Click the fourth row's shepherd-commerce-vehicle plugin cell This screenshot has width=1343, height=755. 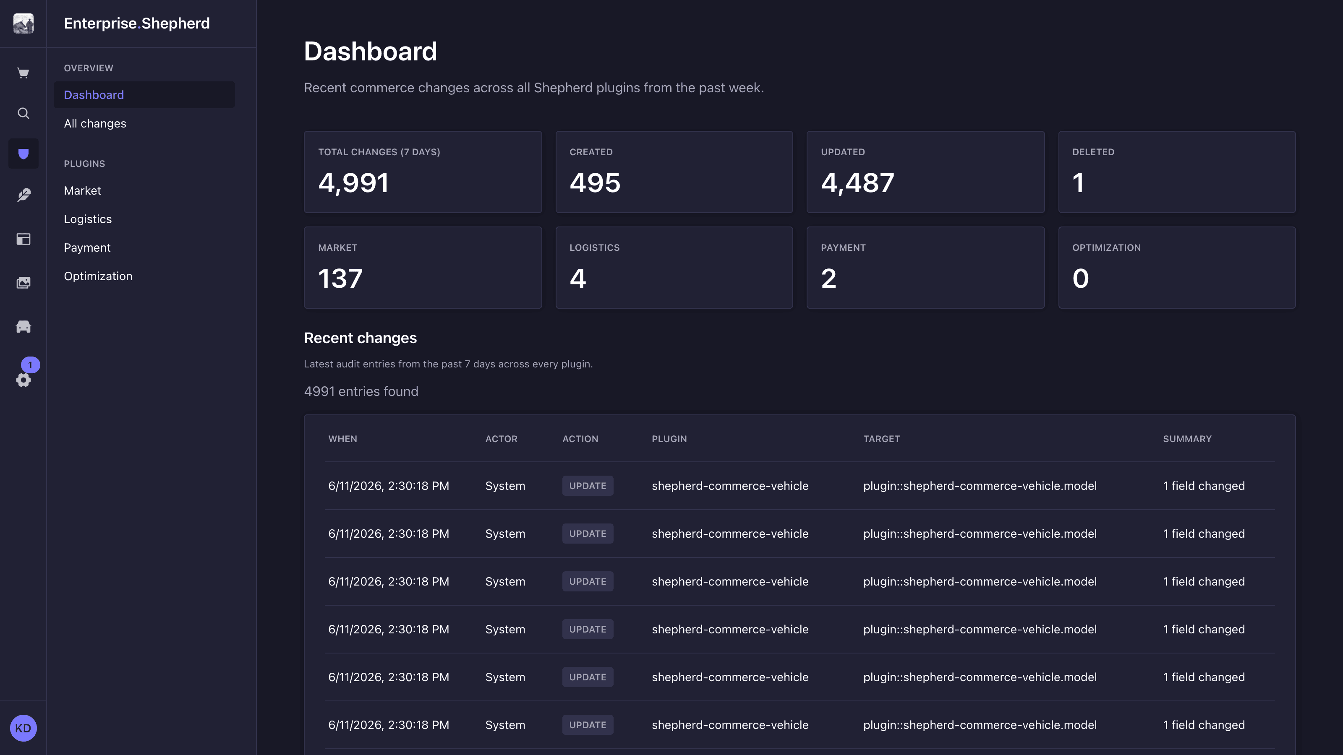coord(730,630)
